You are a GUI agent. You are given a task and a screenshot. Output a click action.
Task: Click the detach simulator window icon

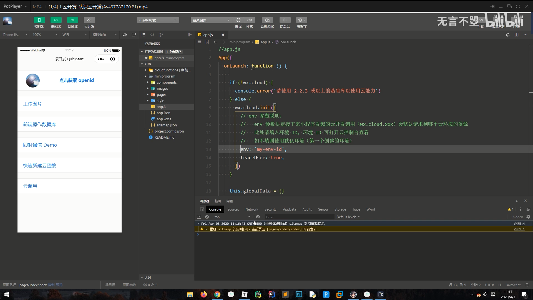(x=134, y=35)
